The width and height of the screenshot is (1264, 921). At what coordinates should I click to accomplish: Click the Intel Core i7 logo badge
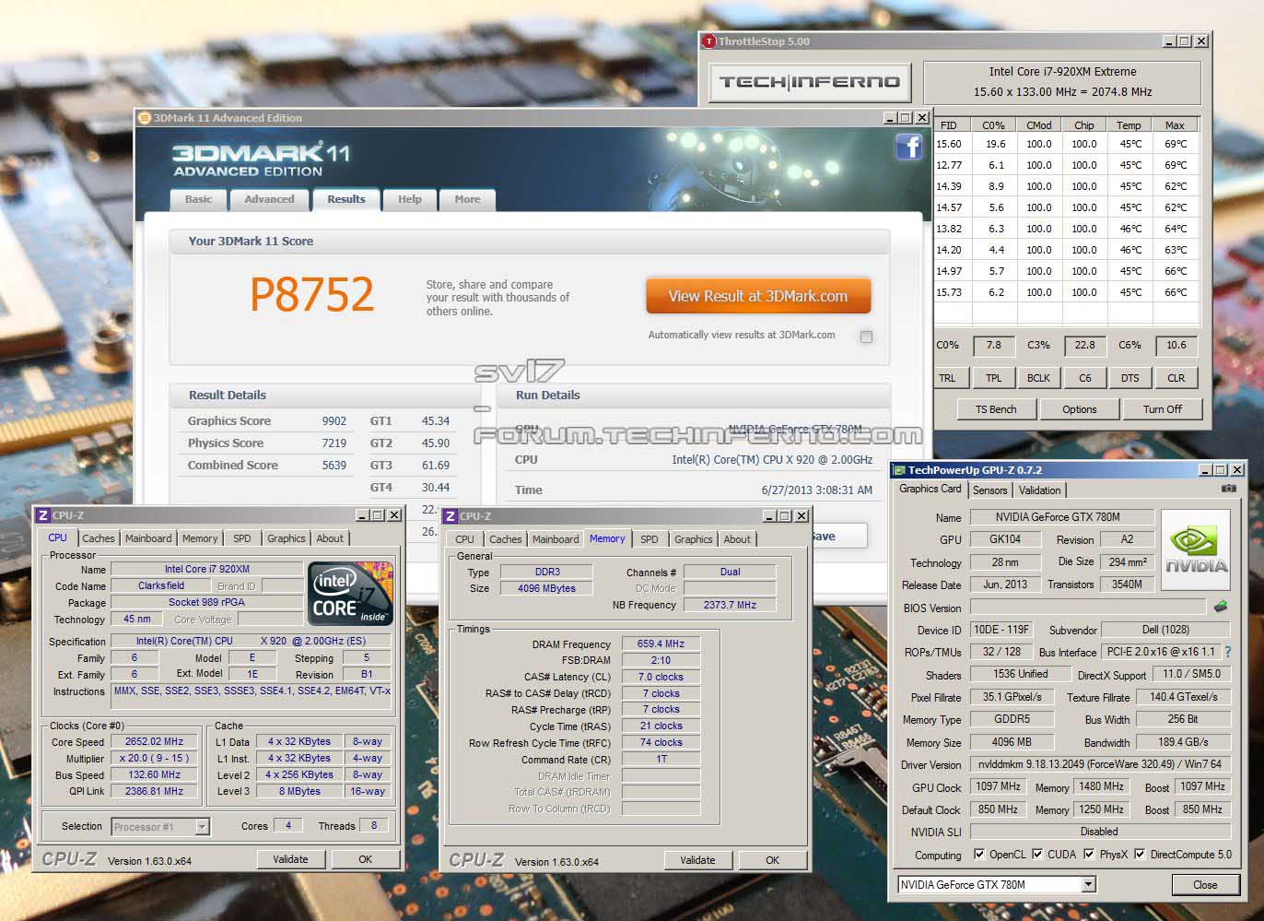click(x=350, y=592)
